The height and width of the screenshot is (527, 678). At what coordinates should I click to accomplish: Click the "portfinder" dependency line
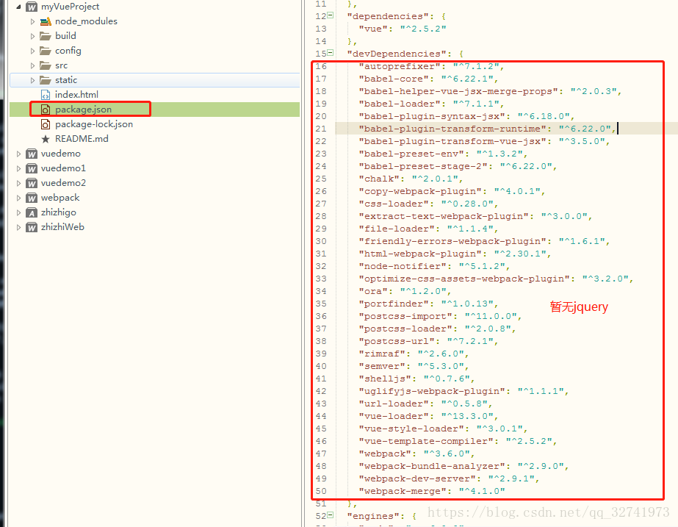coord(428,304)
